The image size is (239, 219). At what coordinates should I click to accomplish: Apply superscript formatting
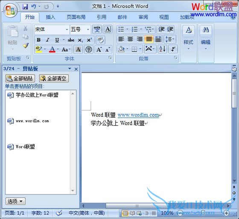click(x=89, y=40)
